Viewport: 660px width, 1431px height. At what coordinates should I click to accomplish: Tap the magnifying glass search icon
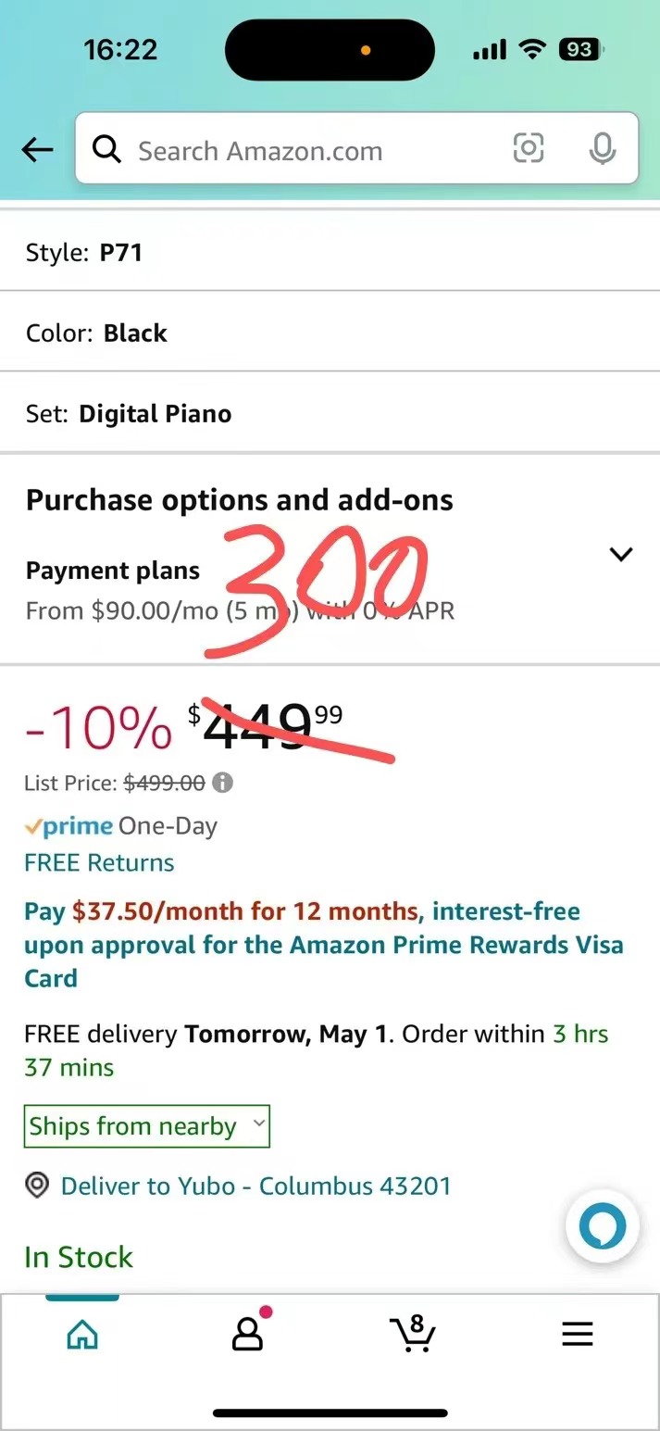107,149
